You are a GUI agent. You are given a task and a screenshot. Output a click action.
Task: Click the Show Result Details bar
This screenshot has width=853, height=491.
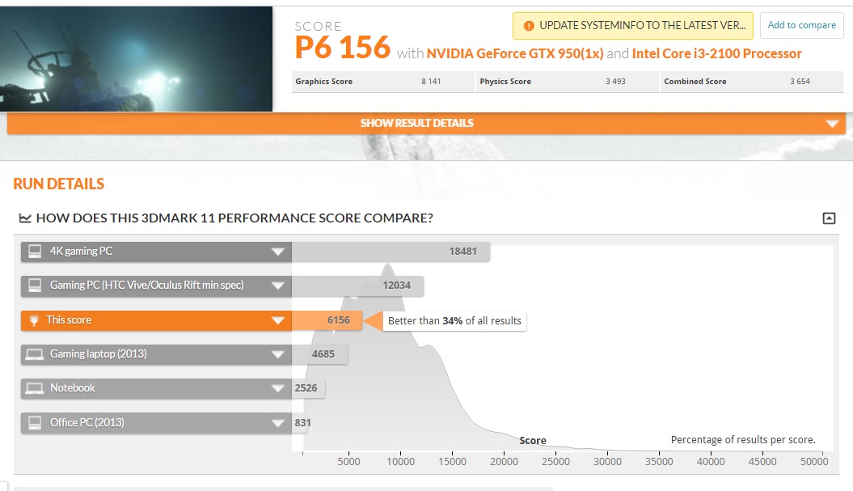[x=426, y=123]
